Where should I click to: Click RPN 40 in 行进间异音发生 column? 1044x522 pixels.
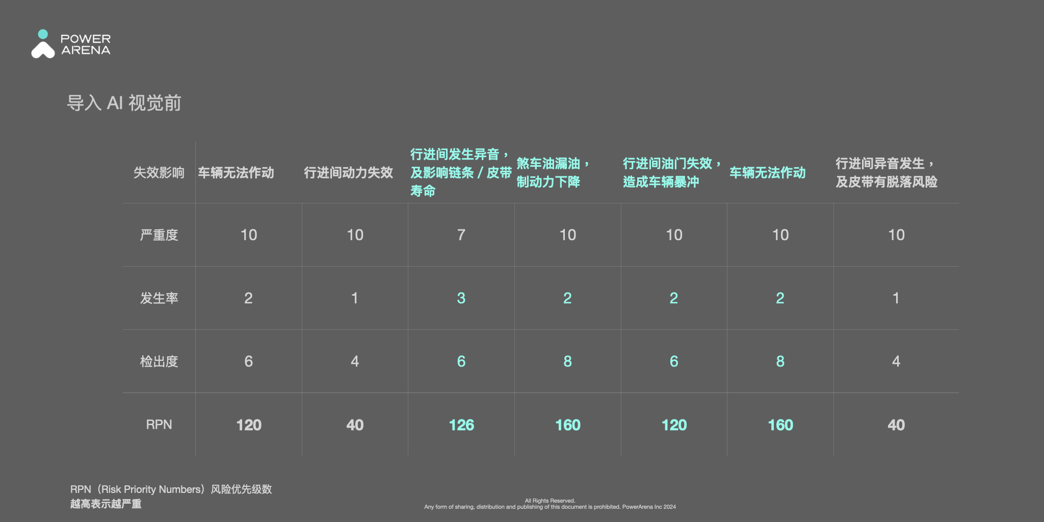point(896,425)
